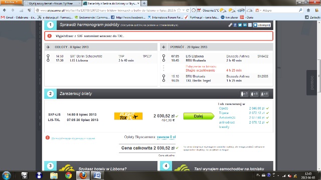The width and height of the screenshot is (321, 180).
Task: Open the Lizbona hotel search banner
Action: (101, 166)
